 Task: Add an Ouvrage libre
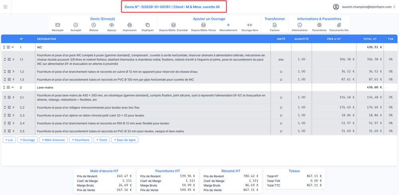coord(250,25)
